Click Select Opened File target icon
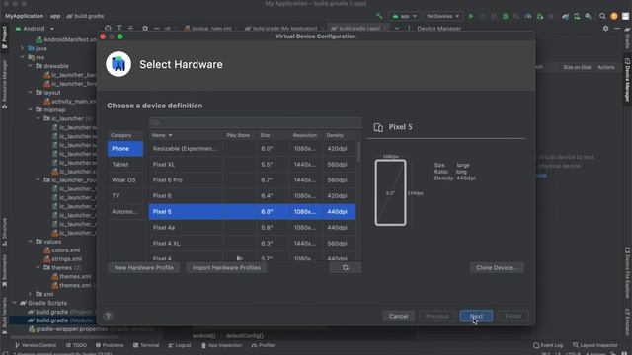Screen dimensions: 632x355 [x=108, y=29]
